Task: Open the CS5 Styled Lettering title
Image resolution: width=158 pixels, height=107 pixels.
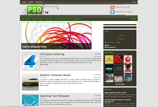Action: coord(52,54)
